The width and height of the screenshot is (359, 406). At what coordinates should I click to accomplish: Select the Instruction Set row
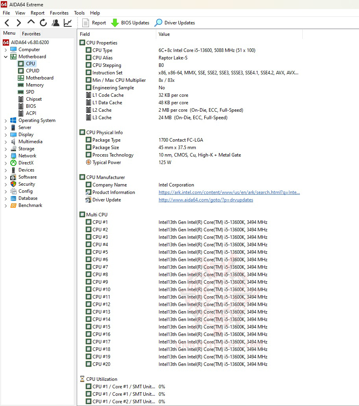tap(192, 73)
